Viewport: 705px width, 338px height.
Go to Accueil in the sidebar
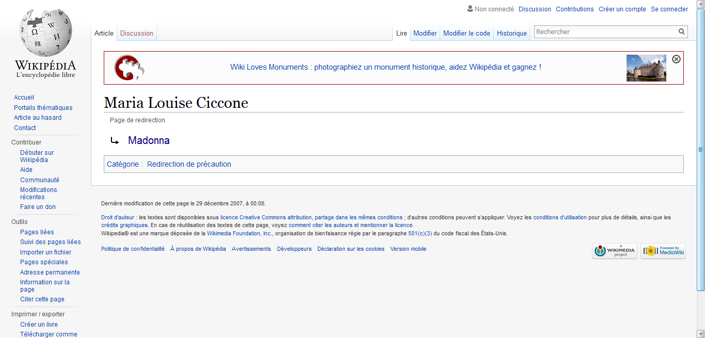click(x=24, y=98)
